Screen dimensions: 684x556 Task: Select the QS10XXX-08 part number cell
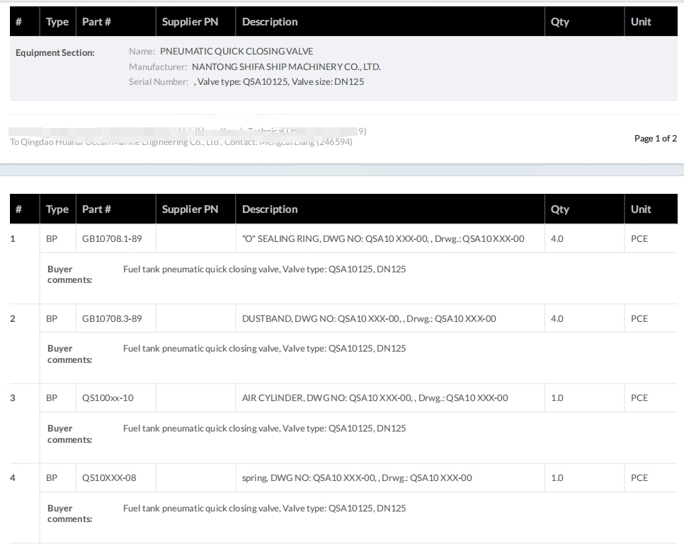coord(109,477)
